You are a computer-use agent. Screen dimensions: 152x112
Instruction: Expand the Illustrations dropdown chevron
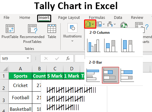(72, 41)
